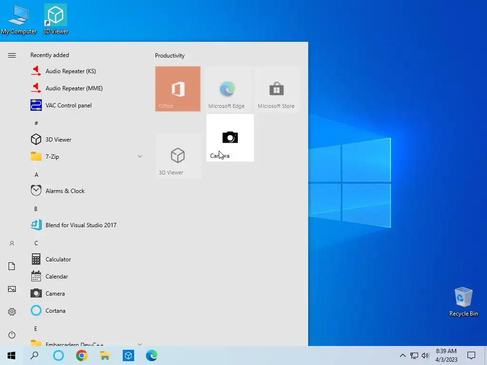Screen dimensions: 487x365
Task: Click the letter E section header
Action: tap(36, 328)
